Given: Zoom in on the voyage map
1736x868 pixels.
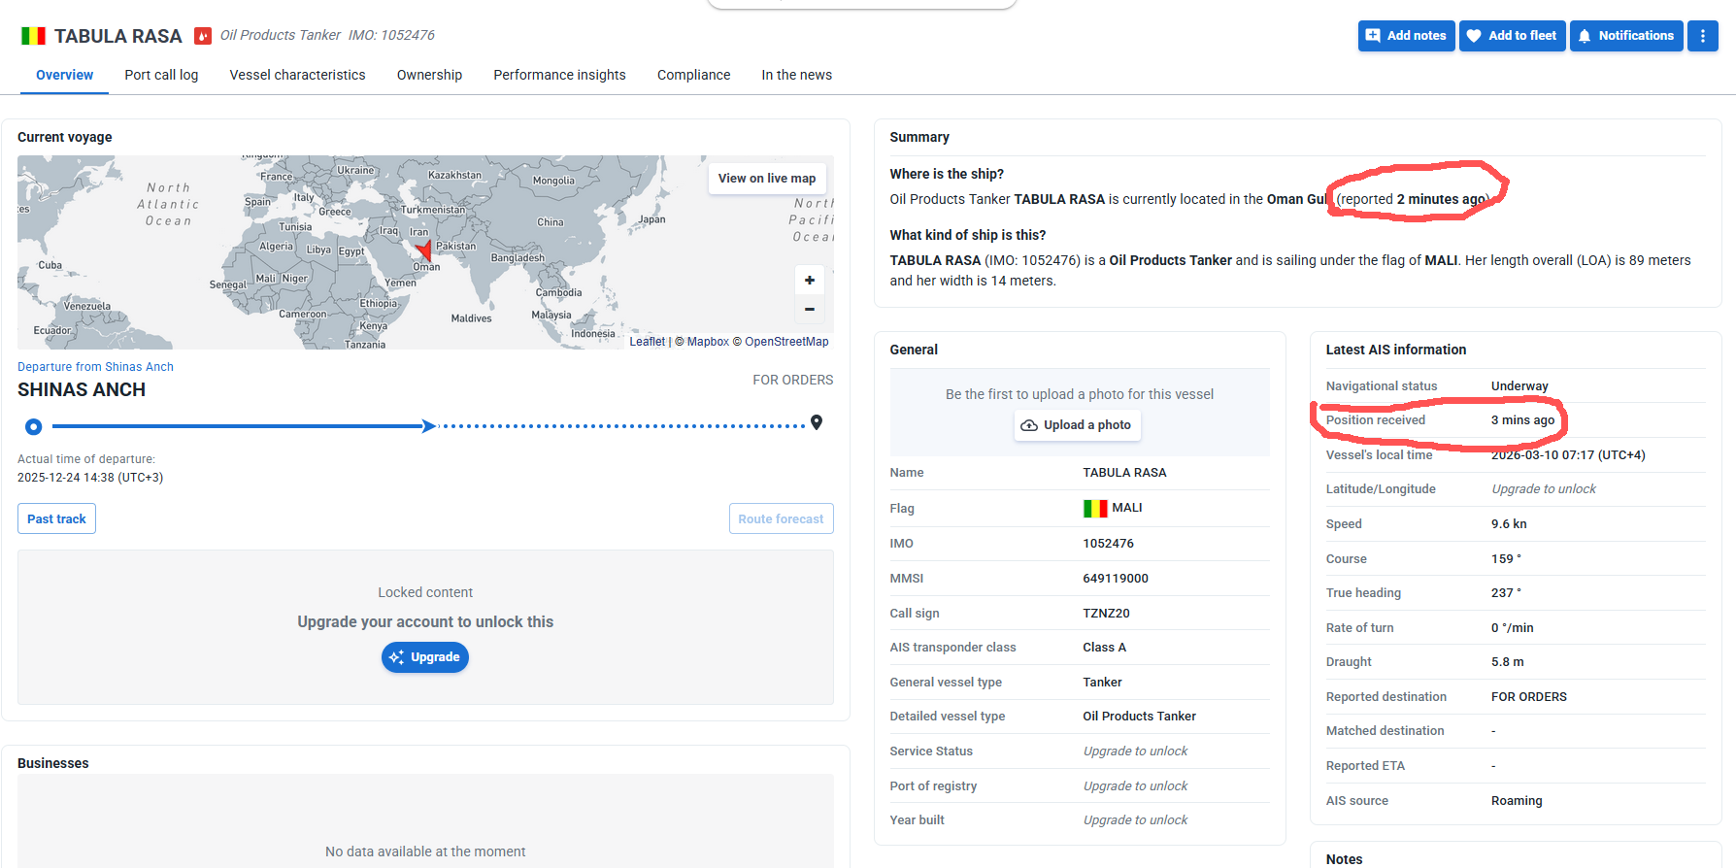Looking at the screenshot, I should tap(810, 280).
